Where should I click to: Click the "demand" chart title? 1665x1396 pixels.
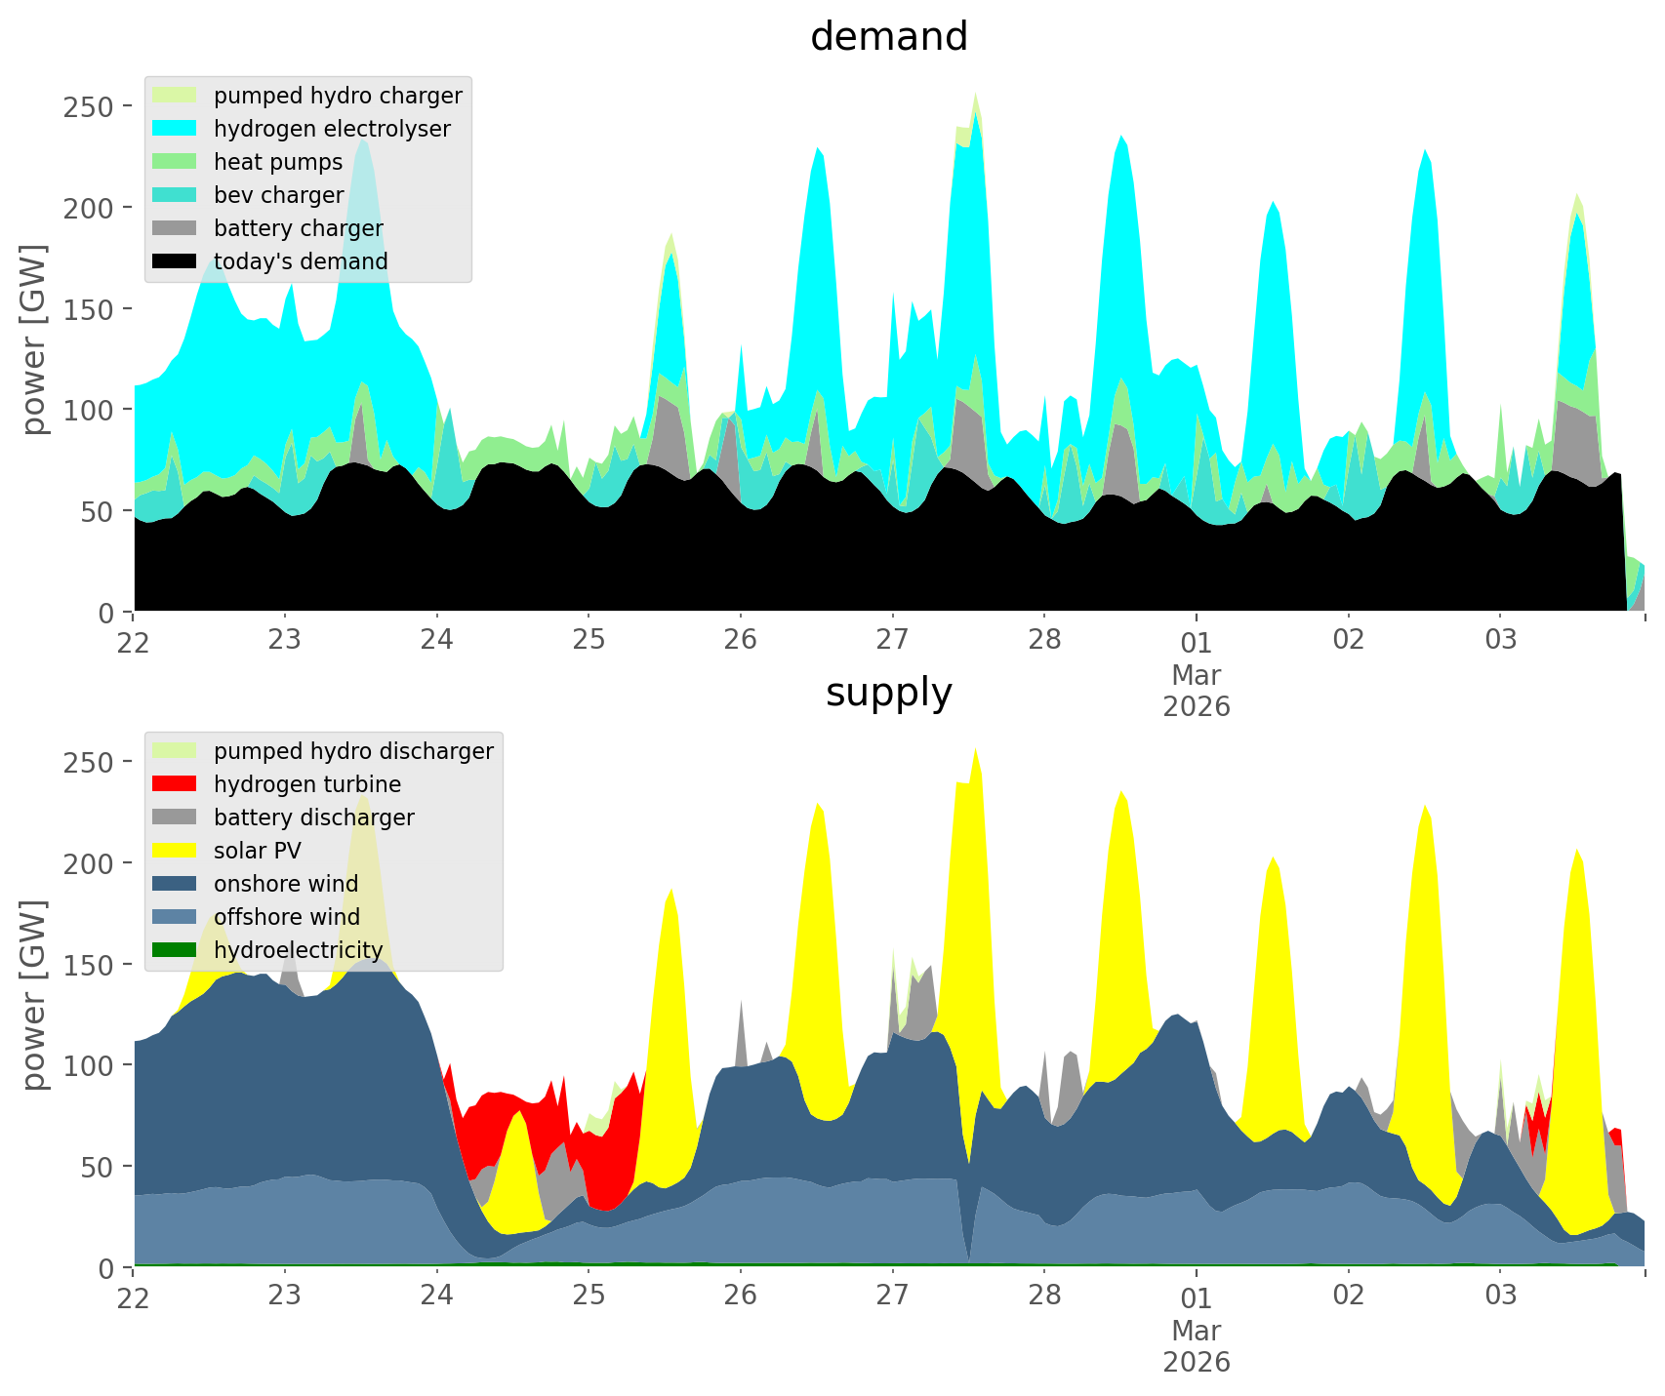[x=888, y=37]
